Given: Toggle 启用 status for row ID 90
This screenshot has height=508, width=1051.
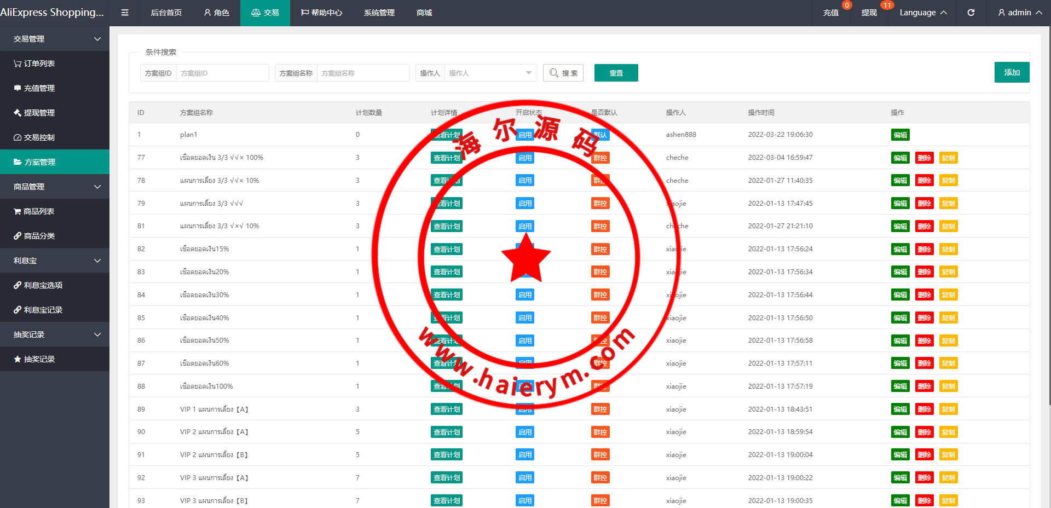Looking at the screenshot, I should click(x=524, y=432).
